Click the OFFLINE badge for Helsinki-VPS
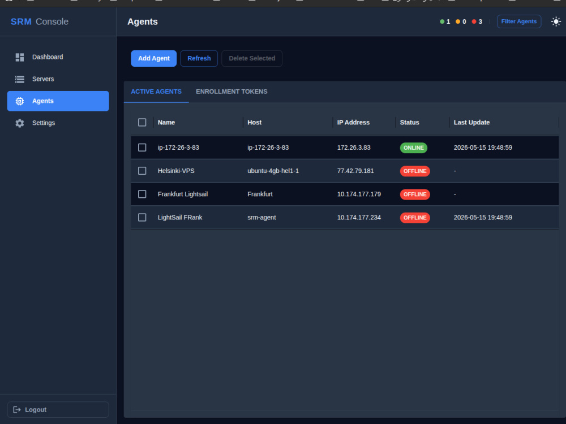This screenshot has width=566, height=424. point(415,171)
